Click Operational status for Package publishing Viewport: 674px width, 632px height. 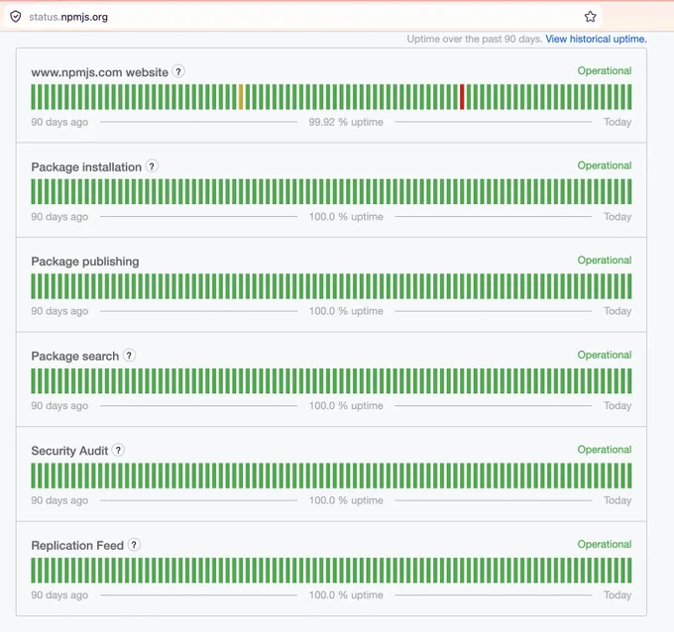point(605,260)
